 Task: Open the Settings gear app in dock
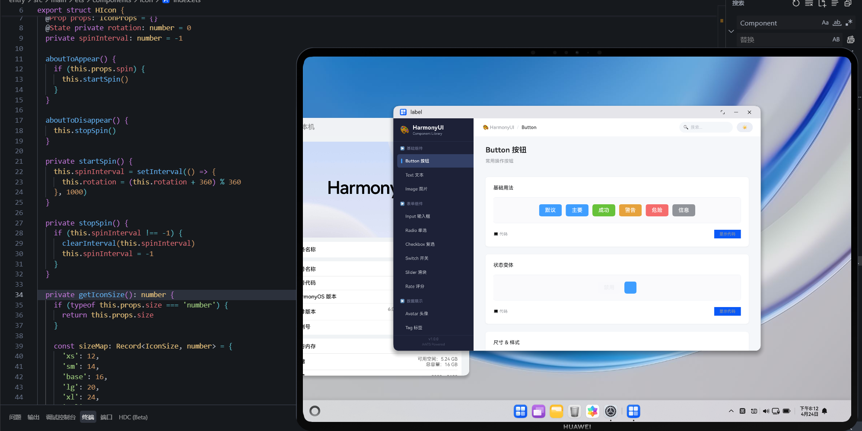(x=611, y=412)
